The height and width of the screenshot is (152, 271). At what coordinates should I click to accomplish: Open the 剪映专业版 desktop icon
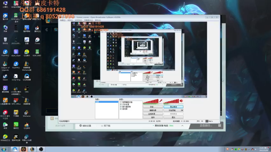[x=16, y=138]
